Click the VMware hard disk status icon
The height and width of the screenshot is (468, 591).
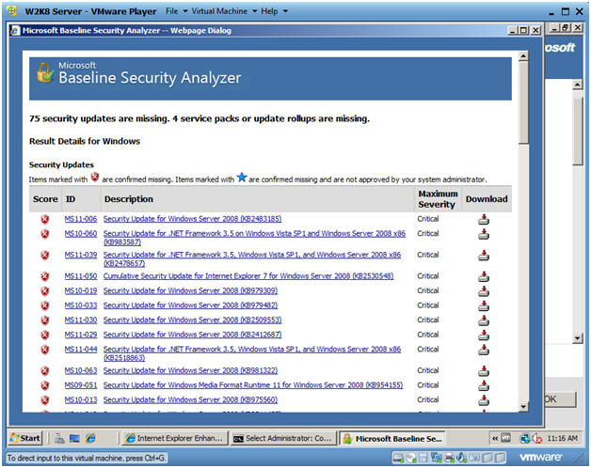[398, 458]
